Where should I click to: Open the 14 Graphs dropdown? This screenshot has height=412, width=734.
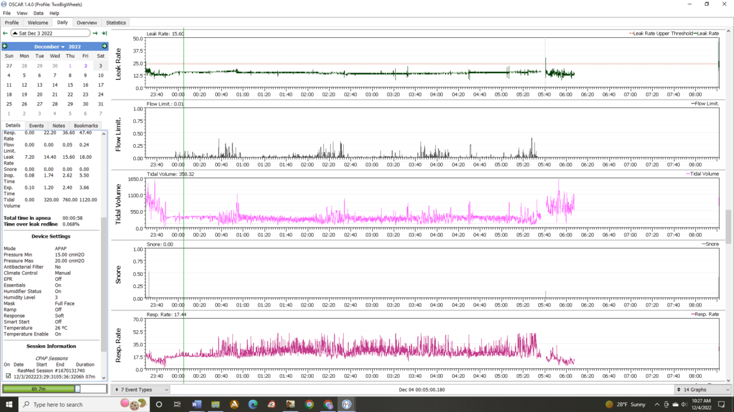pos(702,390)
